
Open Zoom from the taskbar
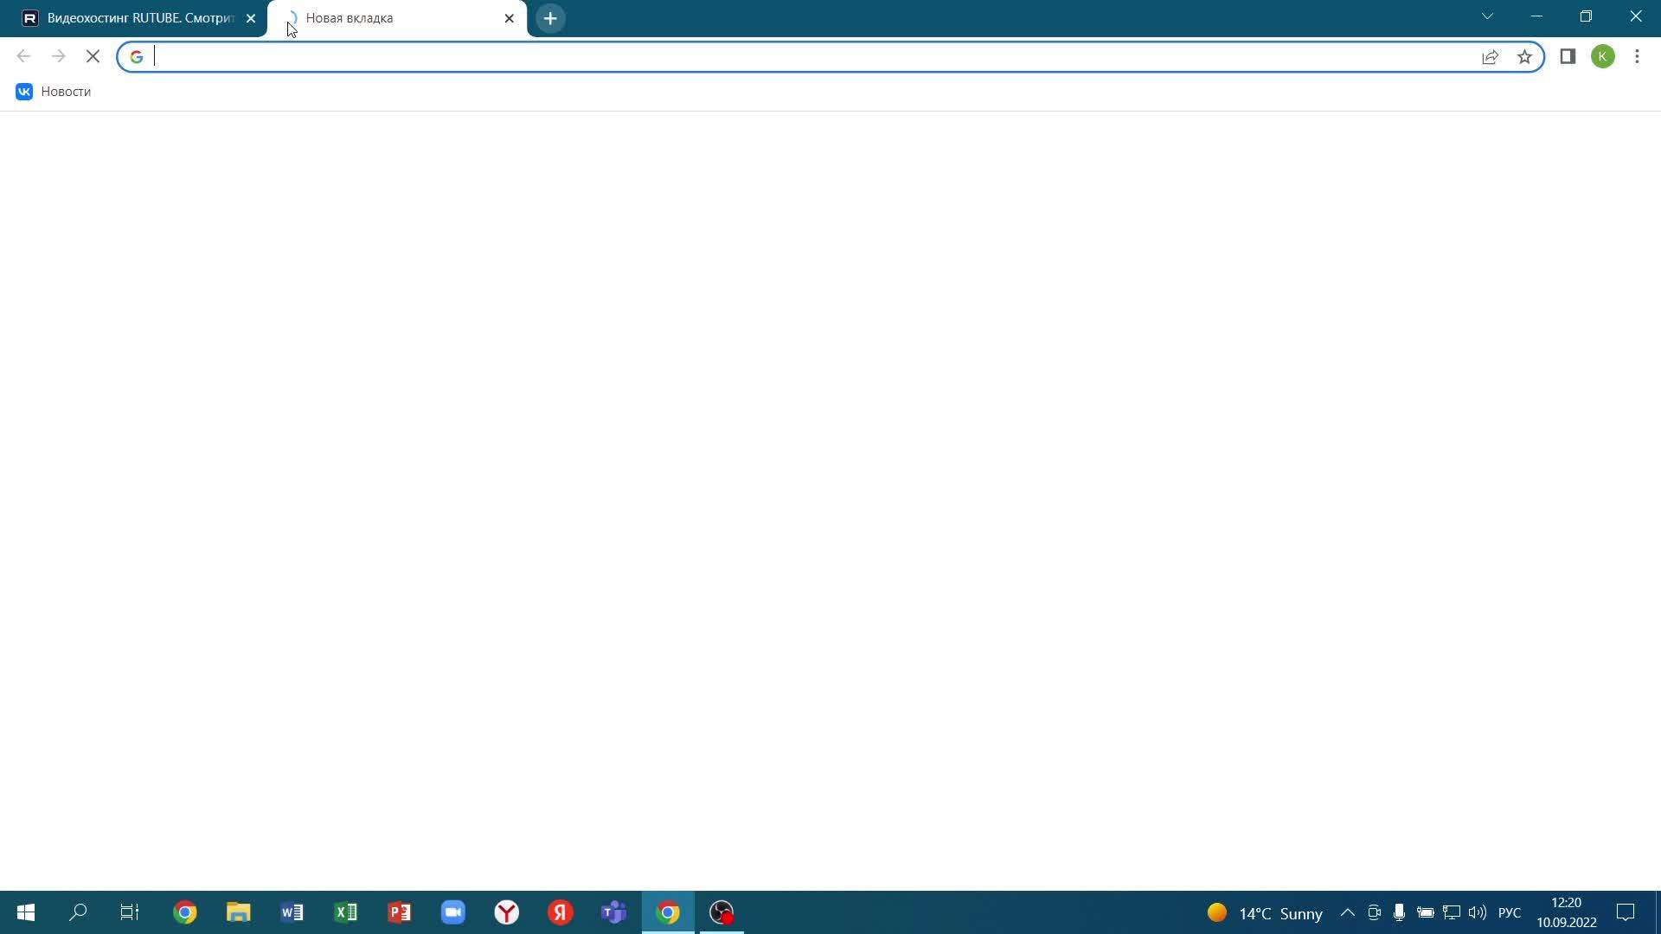click(x=453, y=912)
